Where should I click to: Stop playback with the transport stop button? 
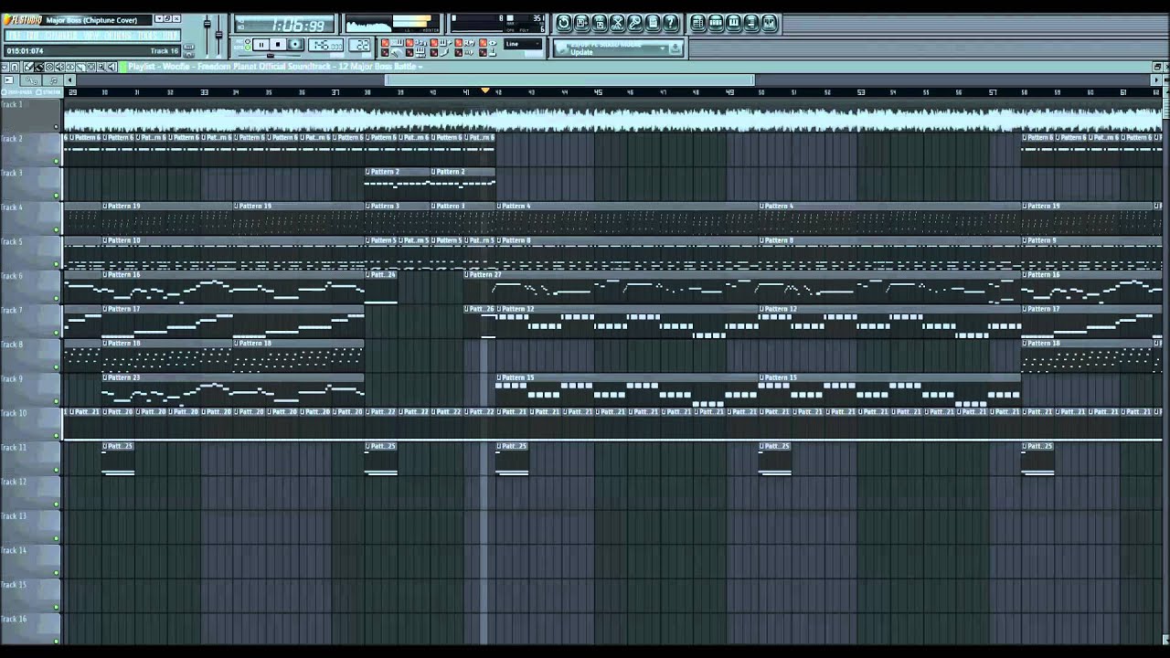pyautogui.click(x=278, y=45)
